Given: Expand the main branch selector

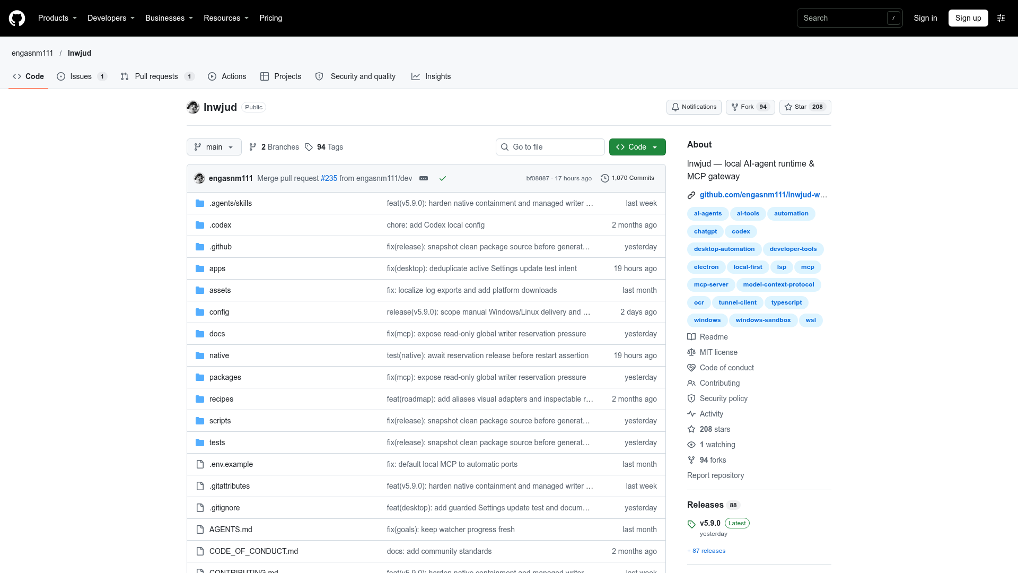Looking at the screenshot, I should (x=214, y=147).
